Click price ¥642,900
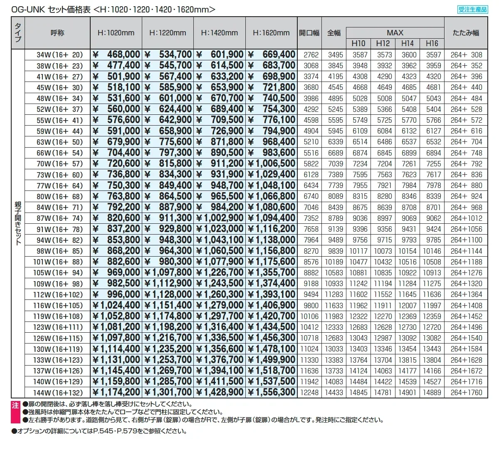Viewport: 499px width, 450px height. coord(168,120)
